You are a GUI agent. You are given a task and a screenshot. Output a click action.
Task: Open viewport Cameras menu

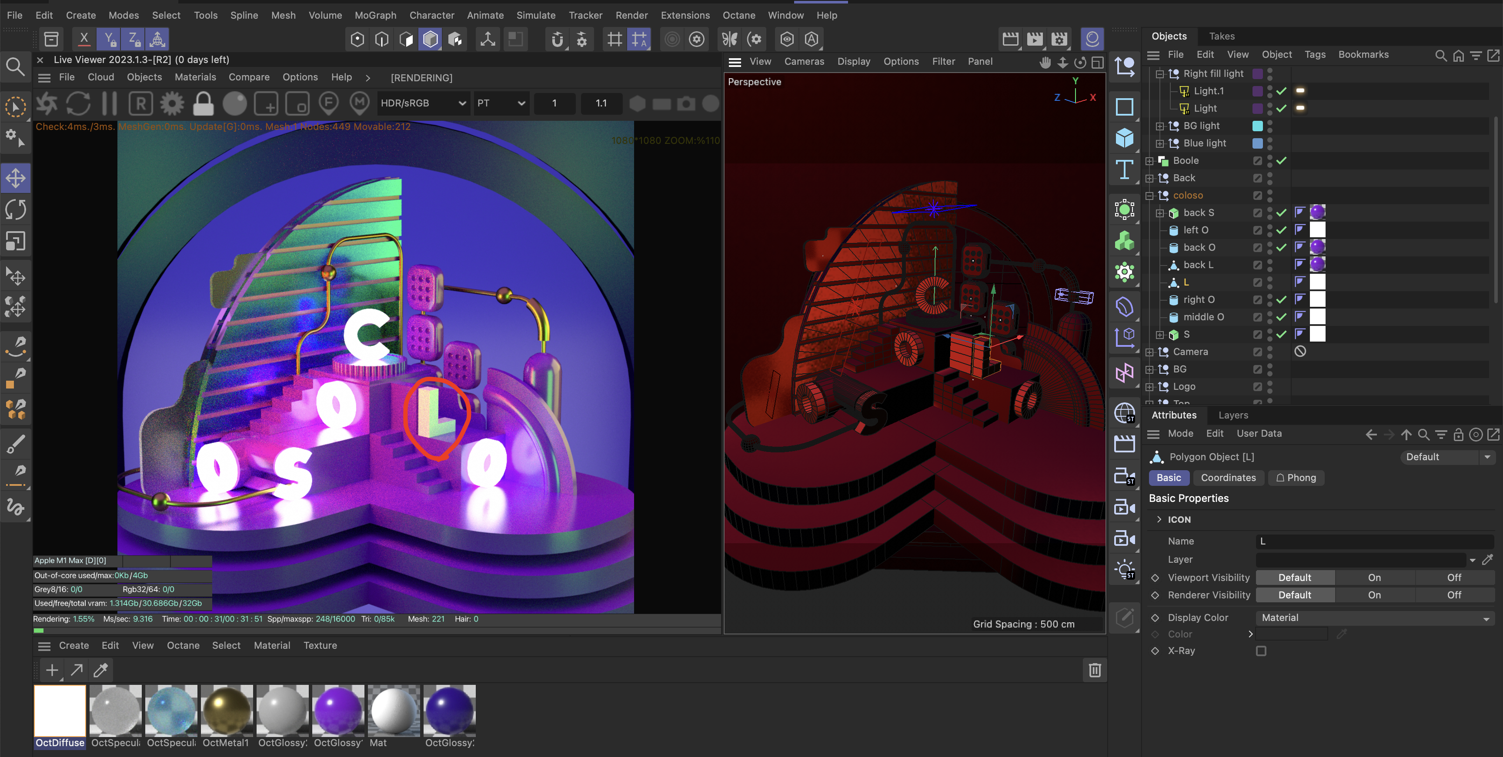(804, 62)
